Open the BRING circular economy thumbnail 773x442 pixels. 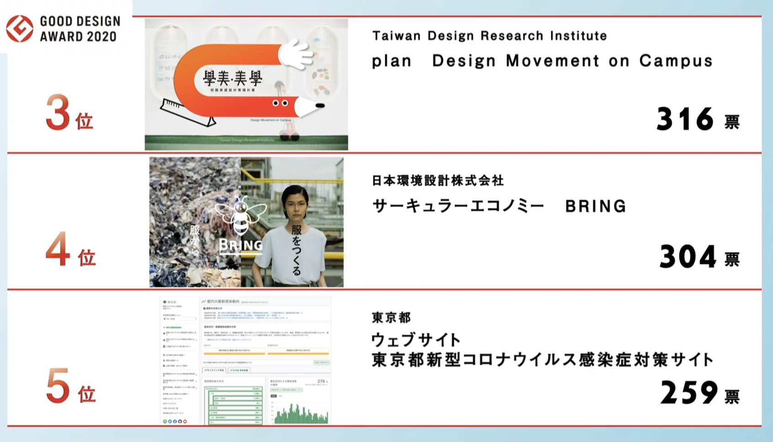pos(246,222)
